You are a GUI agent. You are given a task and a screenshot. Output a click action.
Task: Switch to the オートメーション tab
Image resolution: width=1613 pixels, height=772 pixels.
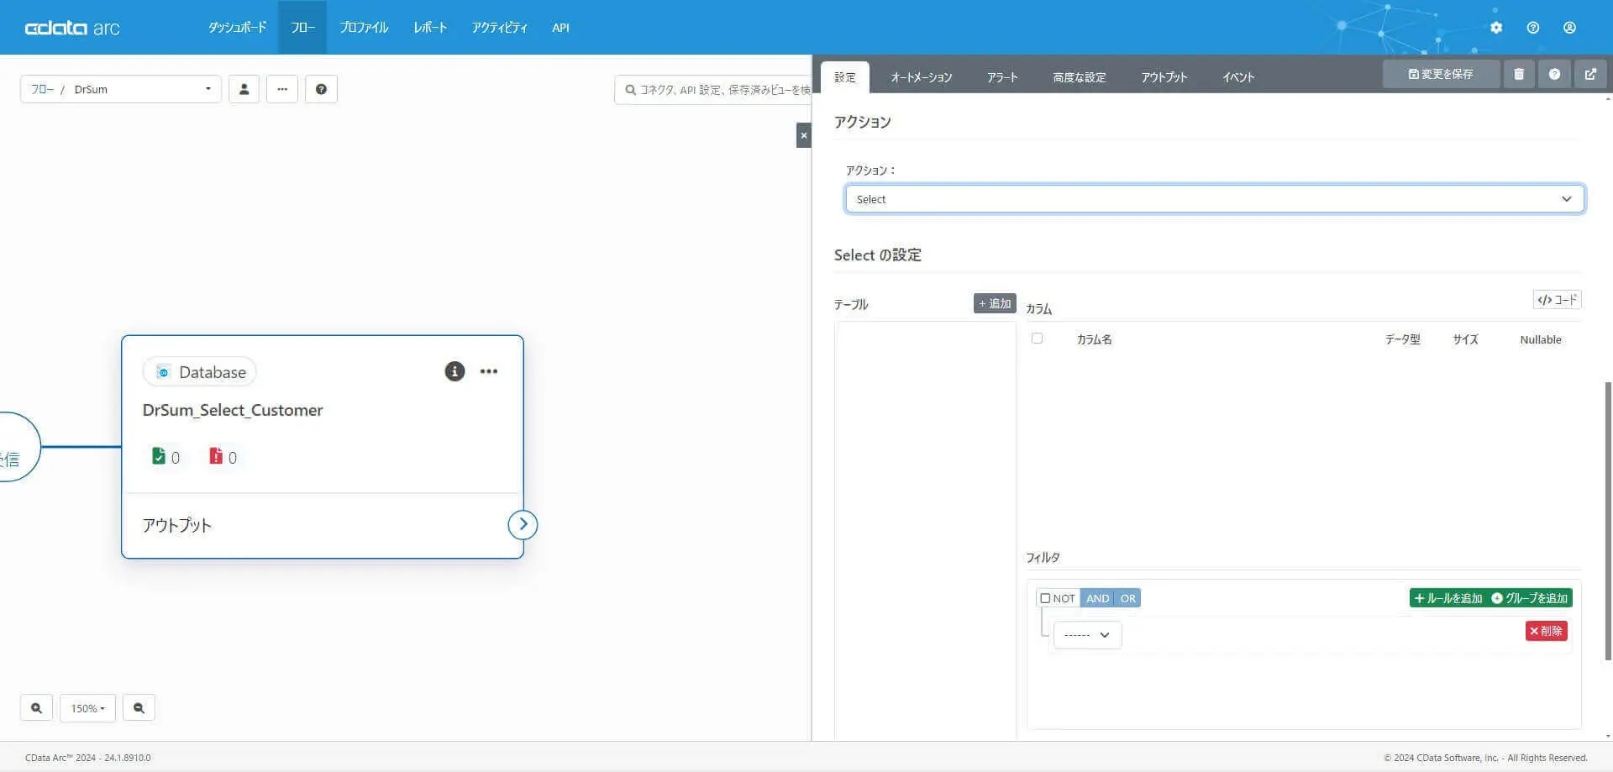pyautogui.click(x=922, y=77)
